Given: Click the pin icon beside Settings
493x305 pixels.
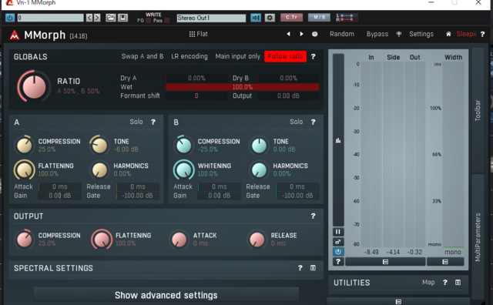Looking at the screenshot, I should [399, 34].
